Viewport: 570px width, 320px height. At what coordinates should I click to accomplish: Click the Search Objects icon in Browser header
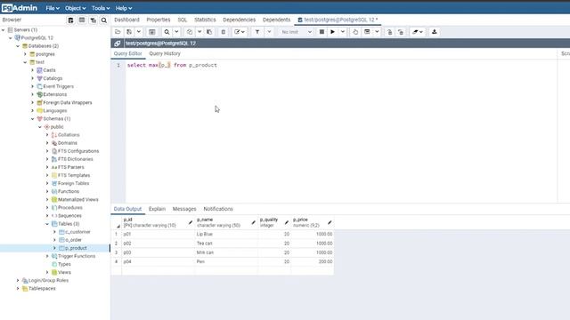click(104, 20)
